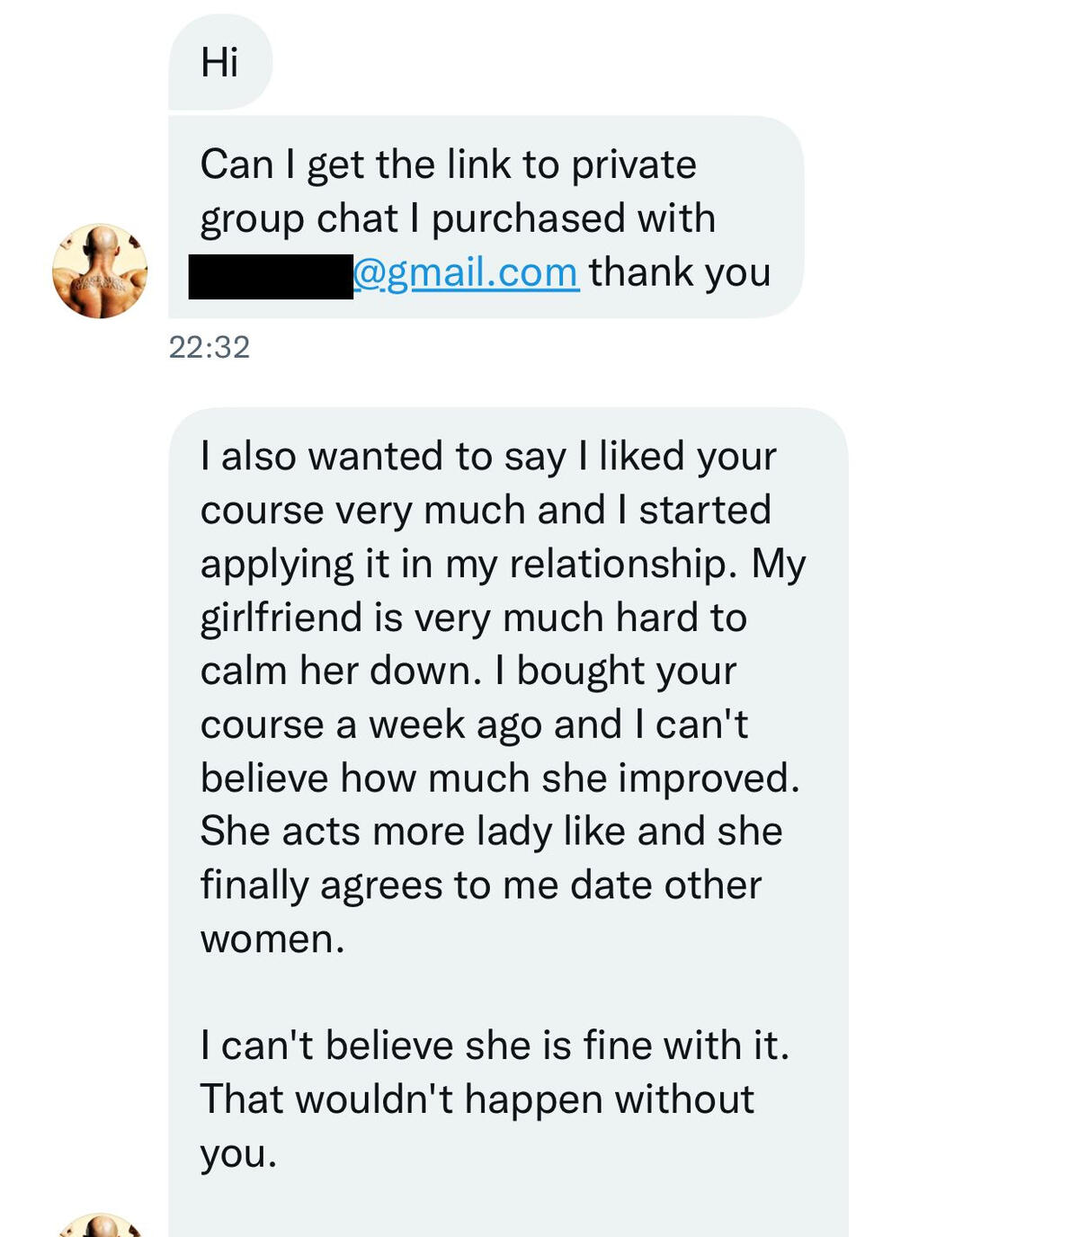Click the 22:32 message timestamp

coord(210,347)
